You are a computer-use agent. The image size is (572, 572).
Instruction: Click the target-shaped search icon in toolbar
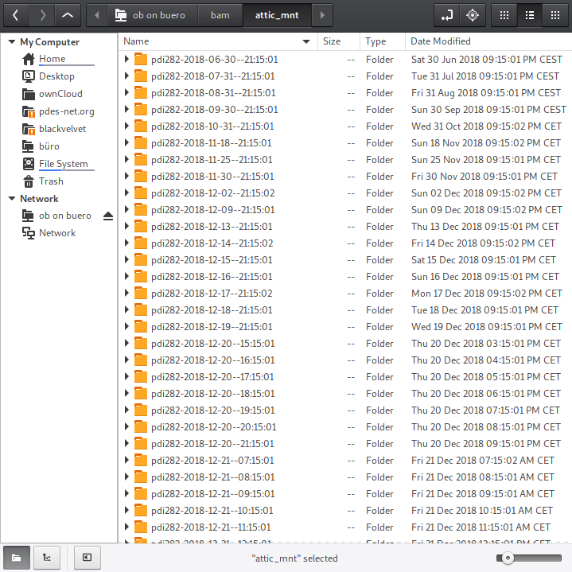point(473,15)
